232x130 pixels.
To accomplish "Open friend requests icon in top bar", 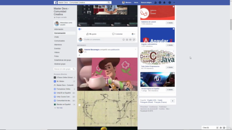I will tap(156, 3).
